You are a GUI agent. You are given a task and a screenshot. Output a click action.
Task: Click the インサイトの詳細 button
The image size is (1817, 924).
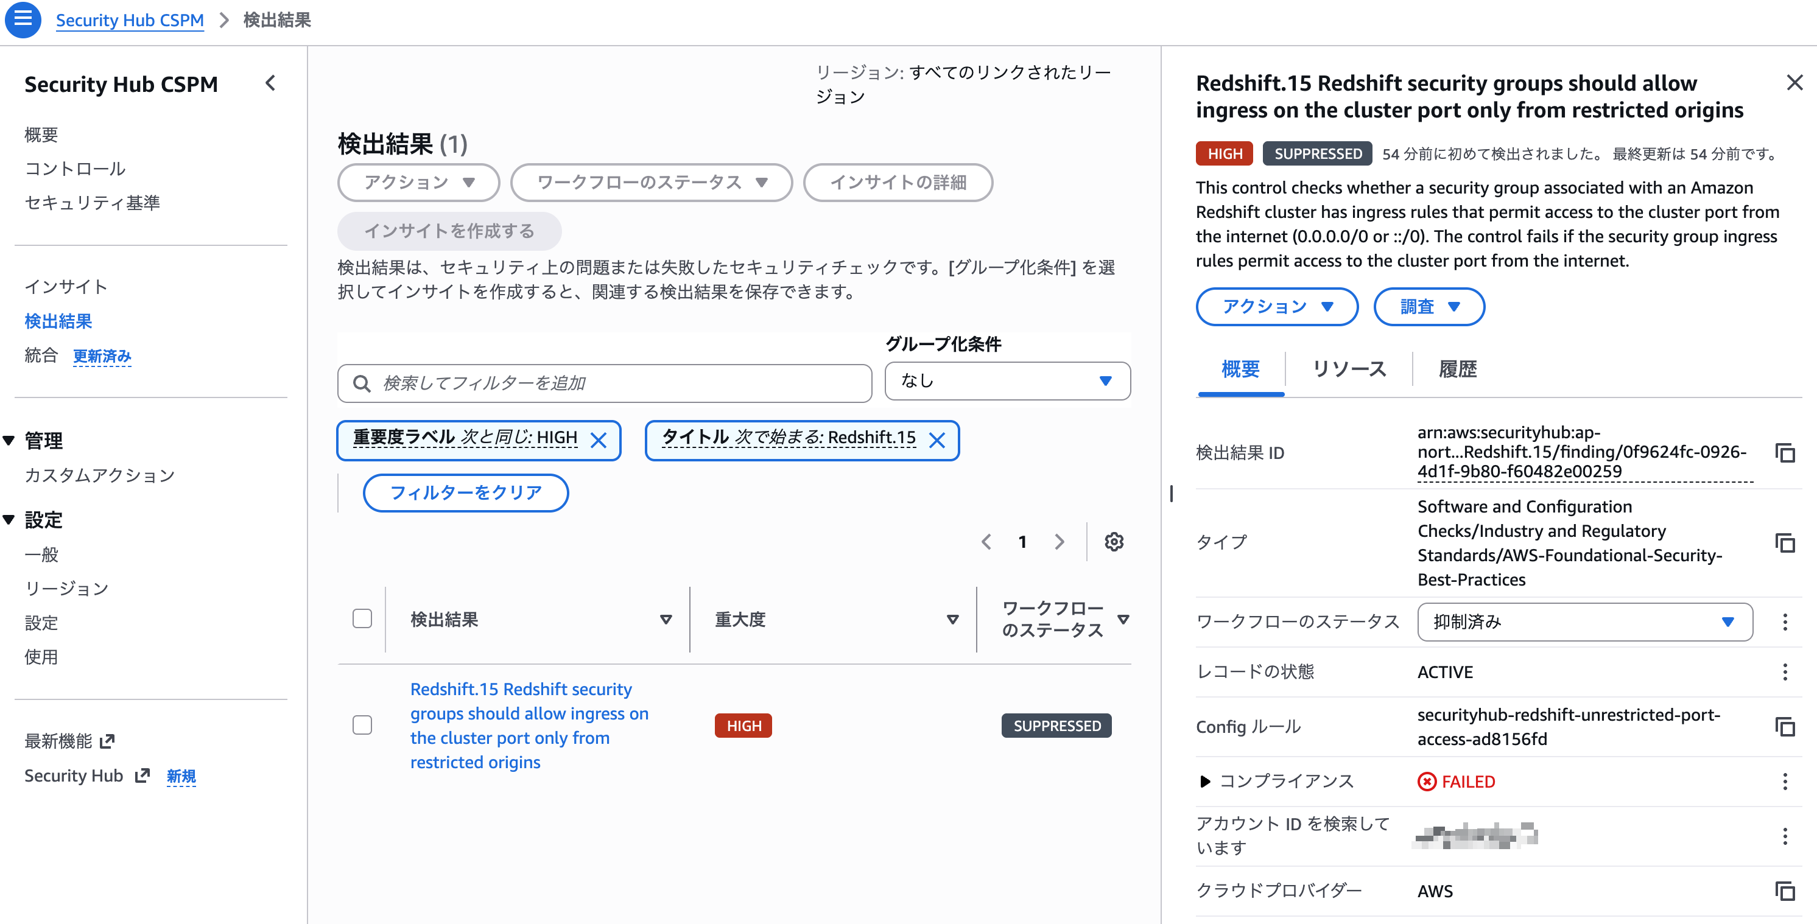pos(898,183)
